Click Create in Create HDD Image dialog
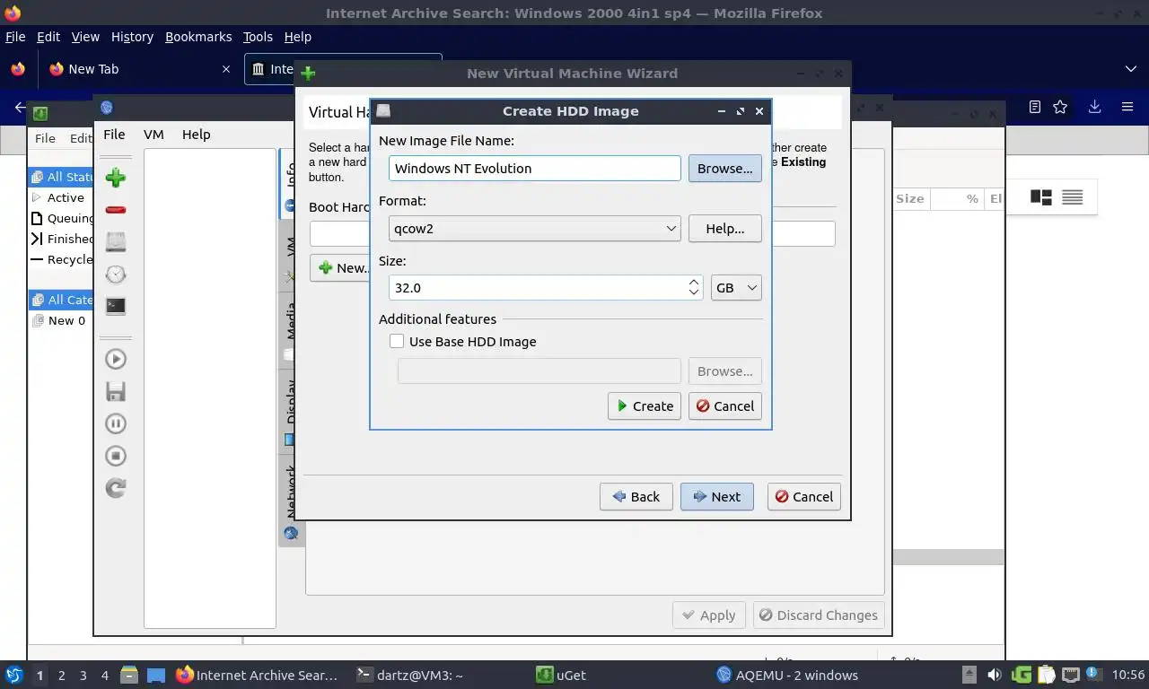The height and width of the screenshot is (689, 1149). coord(645,406)
